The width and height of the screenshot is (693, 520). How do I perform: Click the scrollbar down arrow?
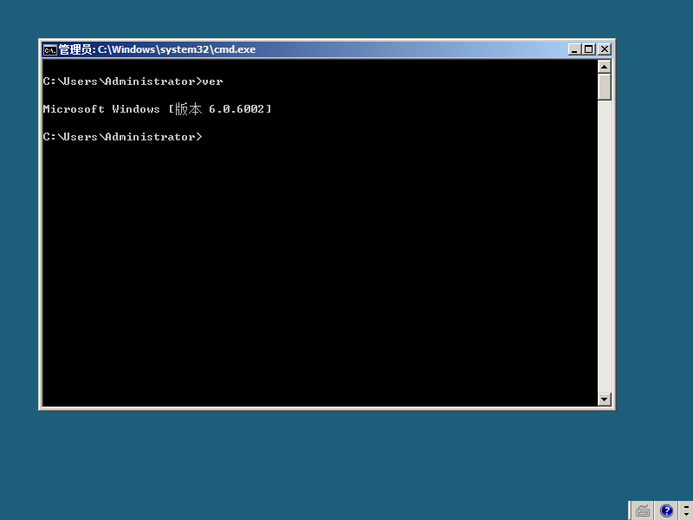pyautogui.click(x=605, y=399)
